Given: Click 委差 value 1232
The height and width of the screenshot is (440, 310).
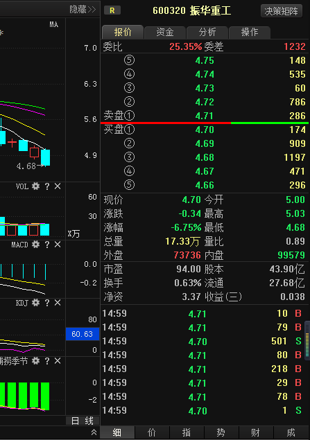Looking at the screenshot, I should point(295,46).
